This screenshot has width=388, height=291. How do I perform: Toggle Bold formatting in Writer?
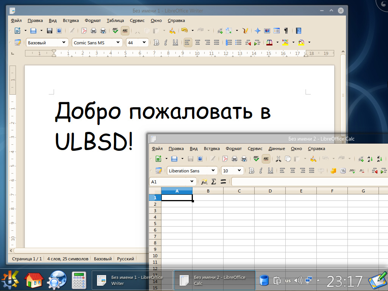point(156,43)
